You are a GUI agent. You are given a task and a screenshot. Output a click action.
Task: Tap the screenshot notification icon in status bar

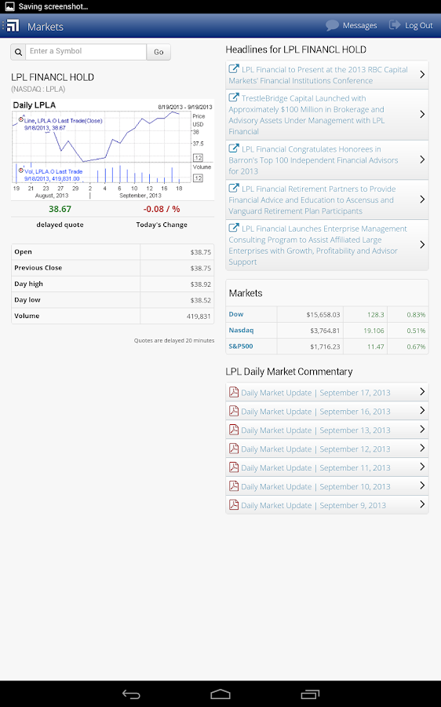pos(9,6)
